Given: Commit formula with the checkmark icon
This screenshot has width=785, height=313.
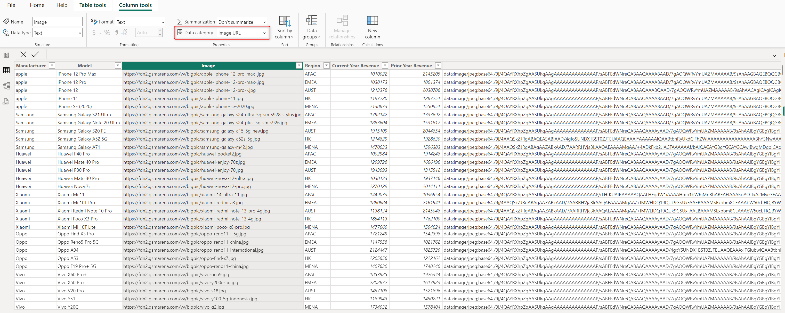Looking at the screenshot, I should pos(35,54).
